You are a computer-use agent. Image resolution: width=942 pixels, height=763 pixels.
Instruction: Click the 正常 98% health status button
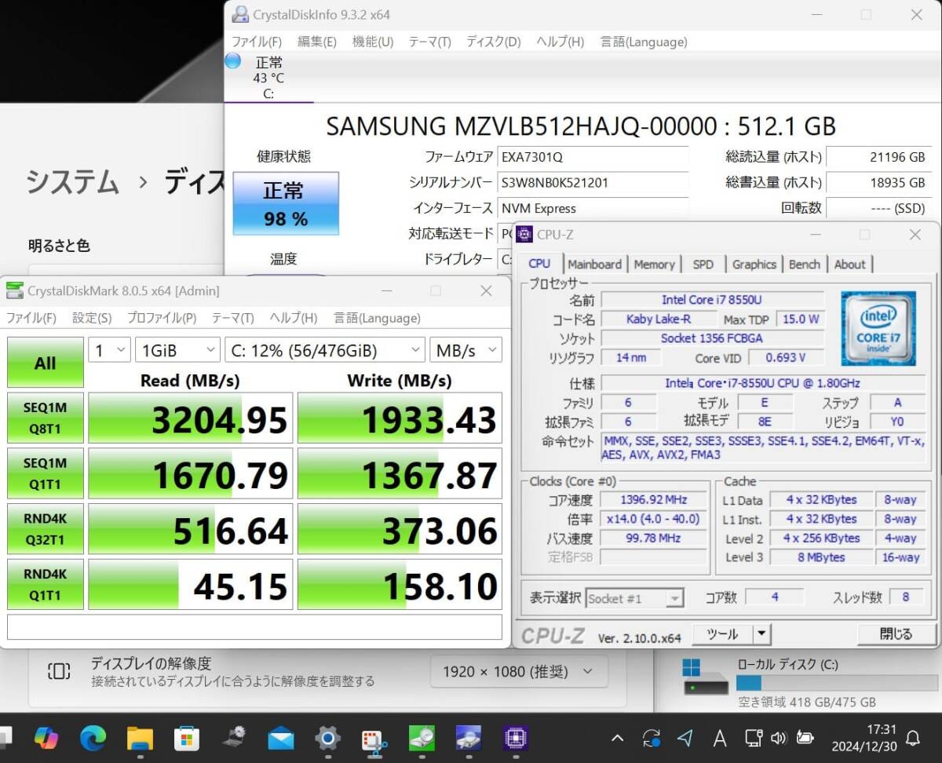click(286, 203)
